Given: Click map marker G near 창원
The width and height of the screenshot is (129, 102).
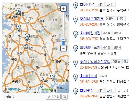Looking at the screenshot, I should (53, 77).
